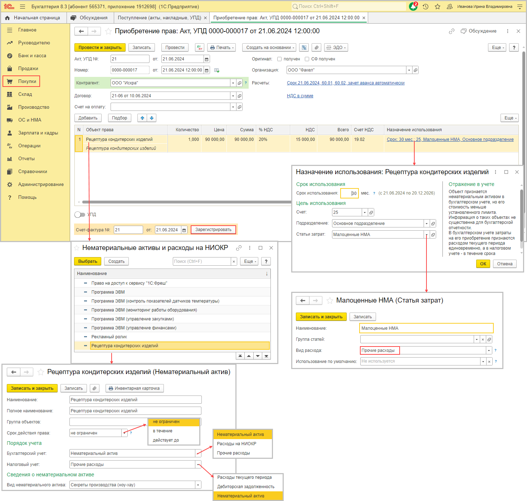
Task: Open the Печать dropdown menu
Action: [221, 48]
